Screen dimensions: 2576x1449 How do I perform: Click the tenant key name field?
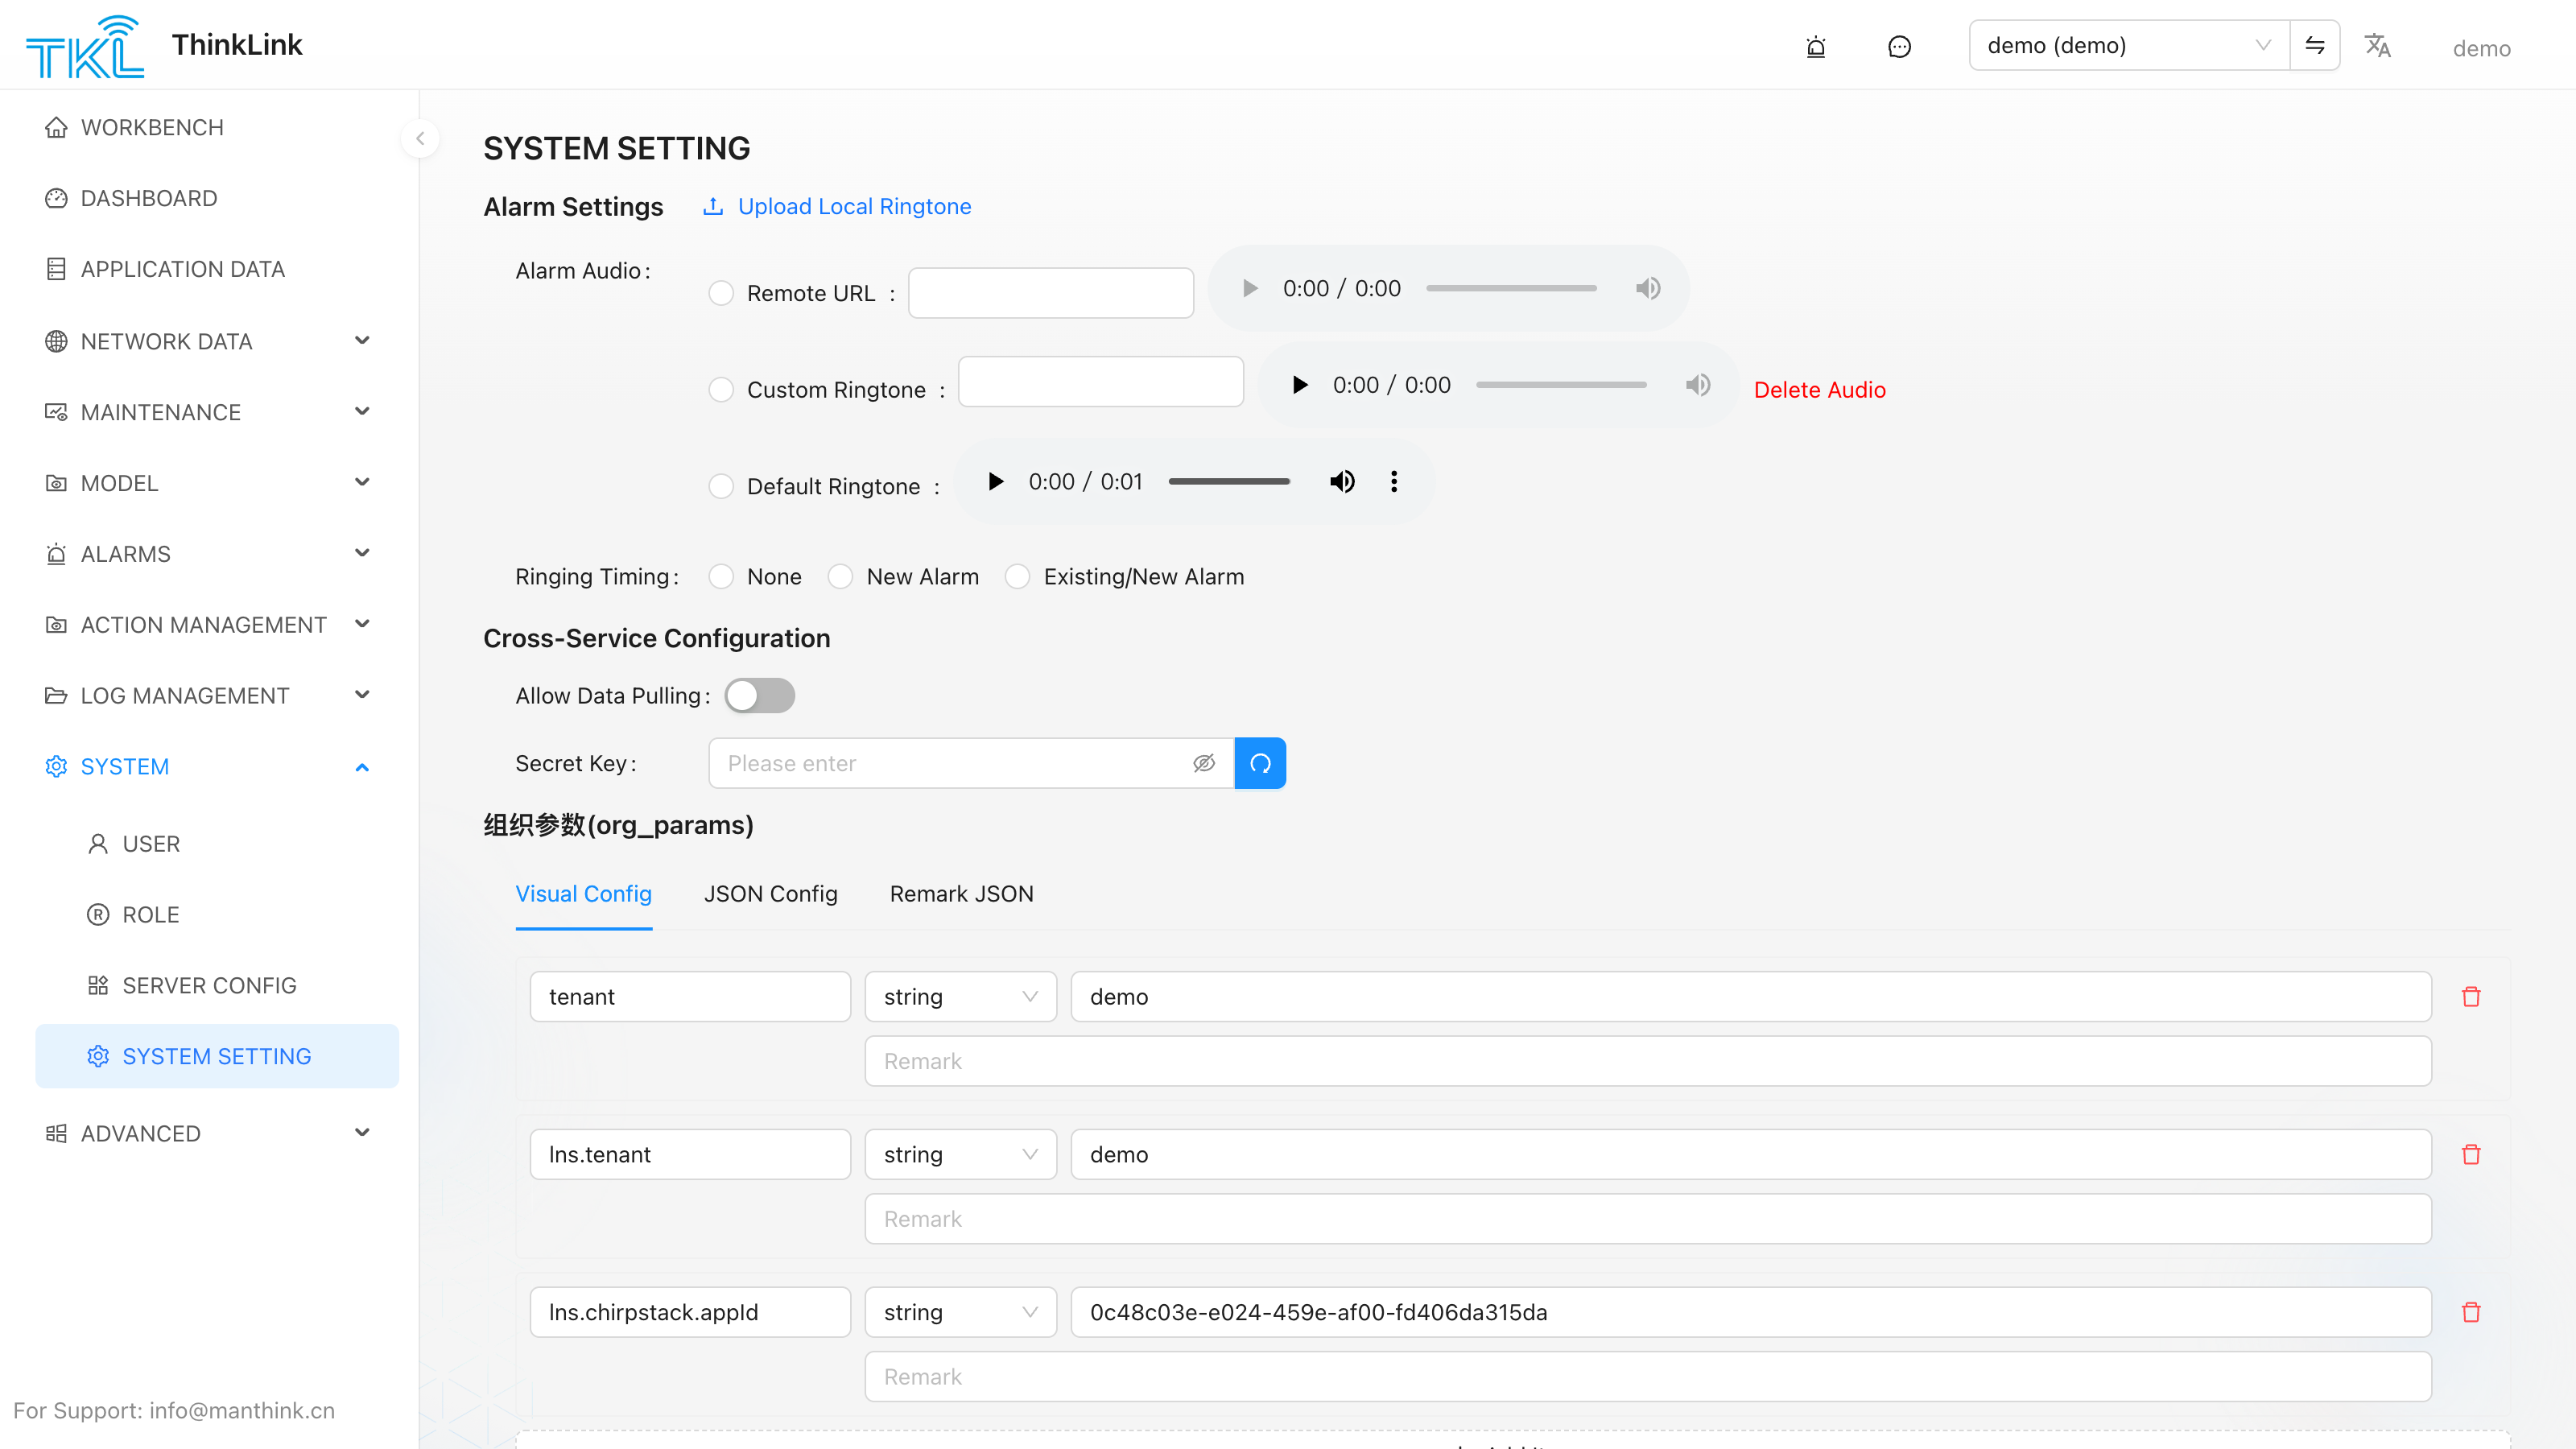click(690, 996)
